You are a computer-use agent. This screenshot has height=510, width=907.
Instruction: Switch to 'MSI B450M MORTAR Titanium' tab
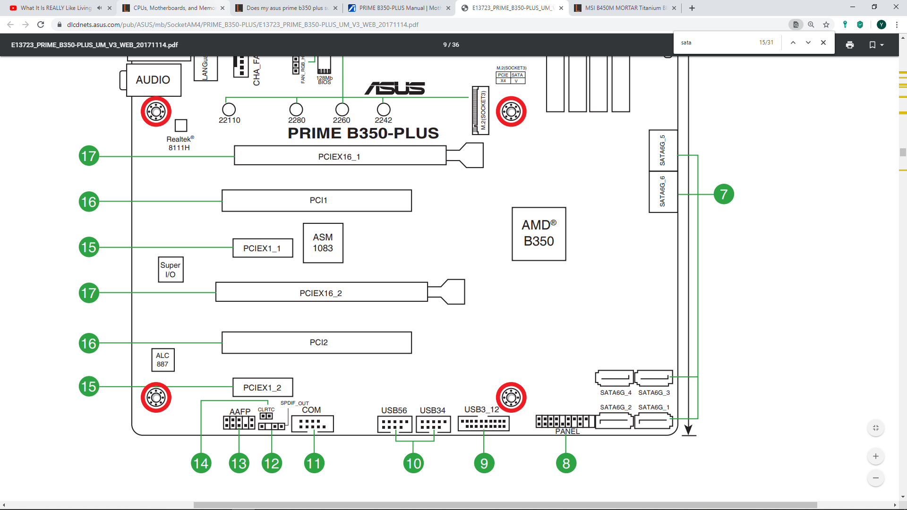[625, 8]
